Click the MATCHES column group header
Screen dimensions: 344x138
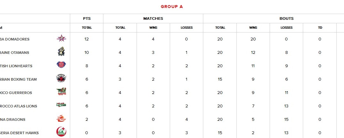(x=153, y=18)
